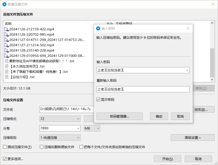Click text file icon of 【永久地址发布页】.txt
Image resolution: width=218 pixels, height=165 pixels.
7,66
